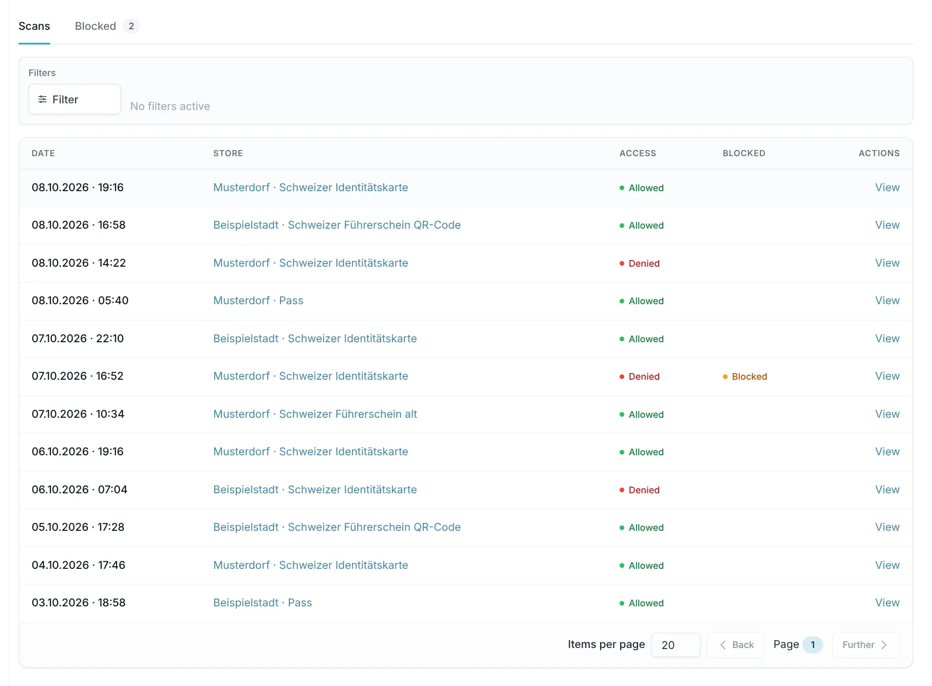This screenshot has height=686, width=932.
Task: Select the page number 1 badge
Action: [813, 645]
